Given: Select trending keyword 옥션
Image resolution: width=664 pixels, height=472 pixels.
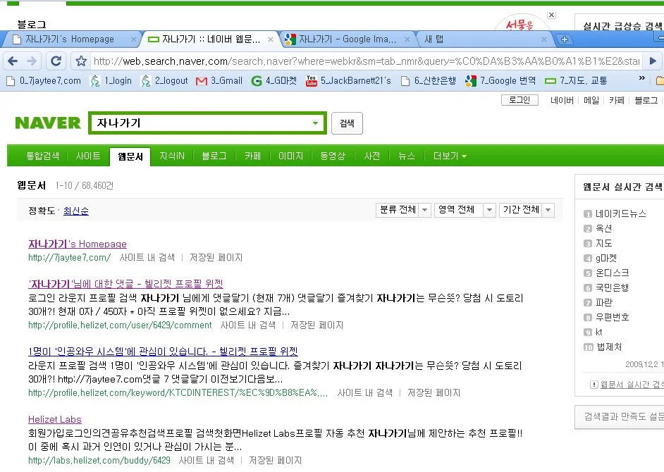Looking at the screenshot, I should (603, 228).
